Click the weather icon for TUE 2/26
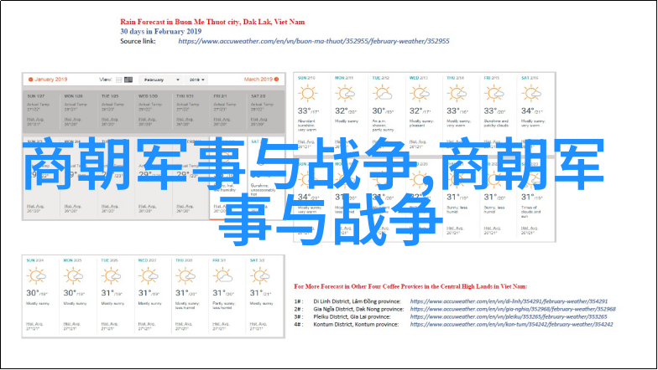Image resolution: width=658 pixels, height=370 pixels. (x=111, y=276)
